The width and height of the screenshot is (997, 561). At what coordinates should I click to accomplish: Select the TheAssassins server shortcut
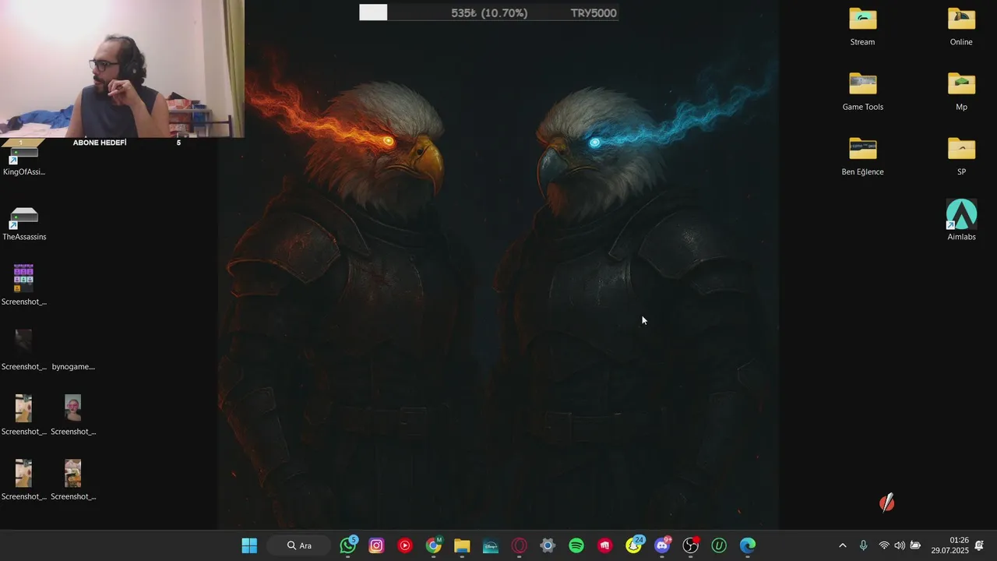[x=24, y=222]
